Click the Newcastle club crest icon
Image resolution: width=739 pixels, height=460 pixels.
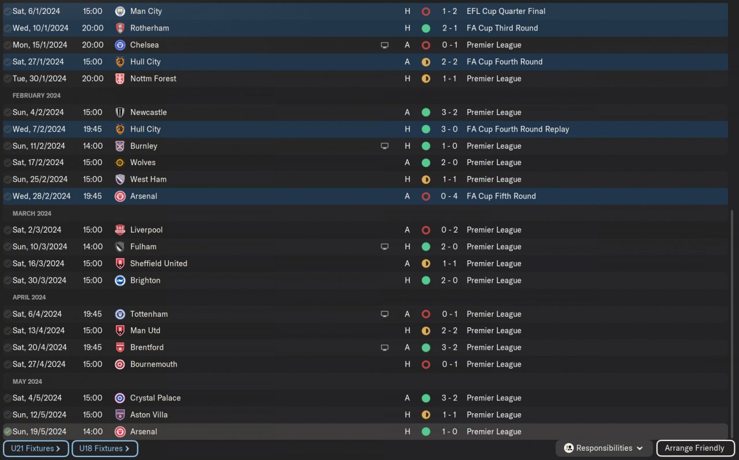click(120, 113)
